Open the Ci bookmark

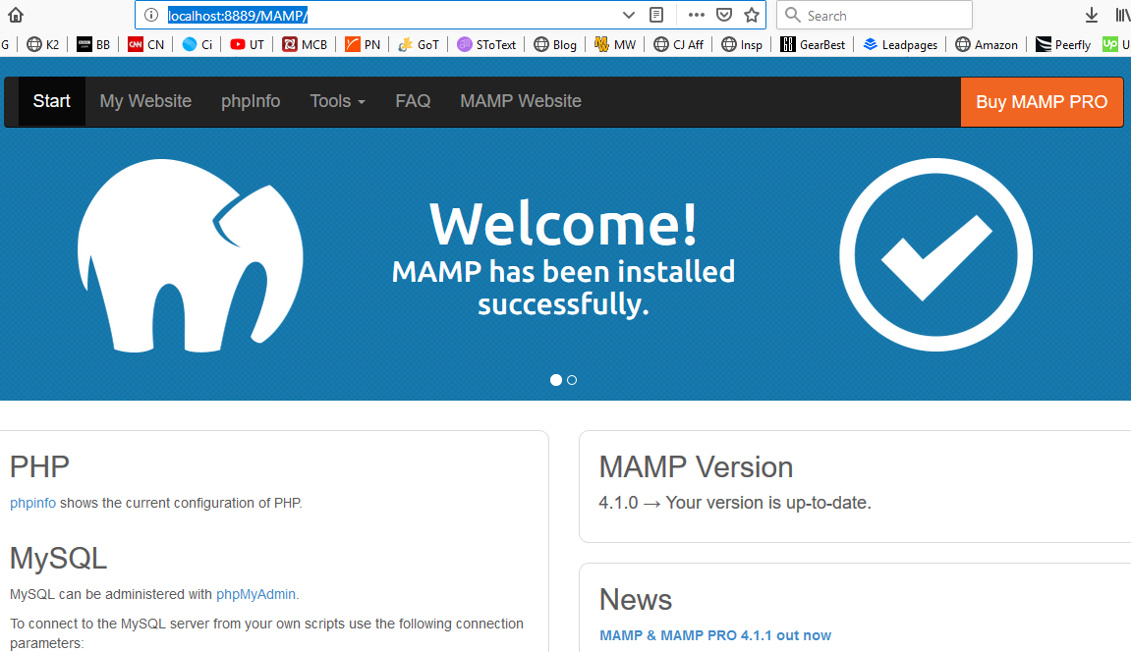pos(198,44)
